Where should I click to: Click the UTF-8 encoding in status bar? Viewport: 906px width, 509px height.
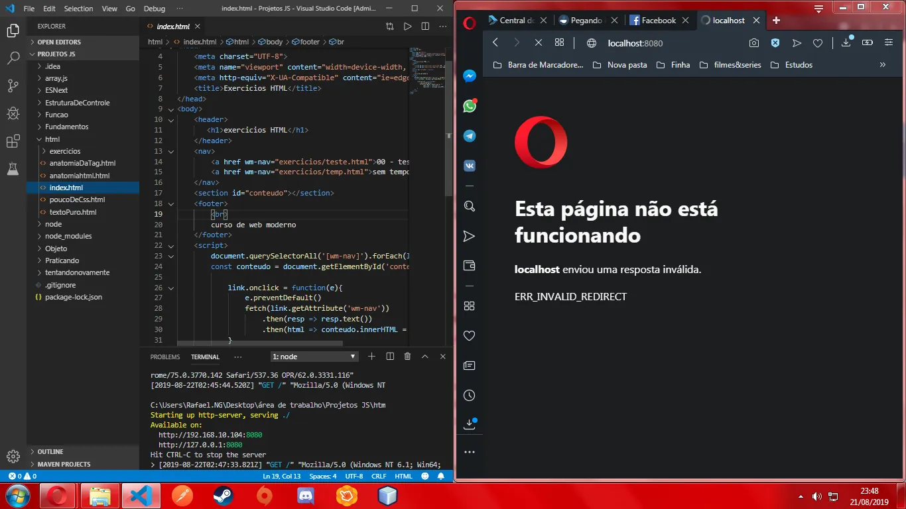[x=354, y=476]
